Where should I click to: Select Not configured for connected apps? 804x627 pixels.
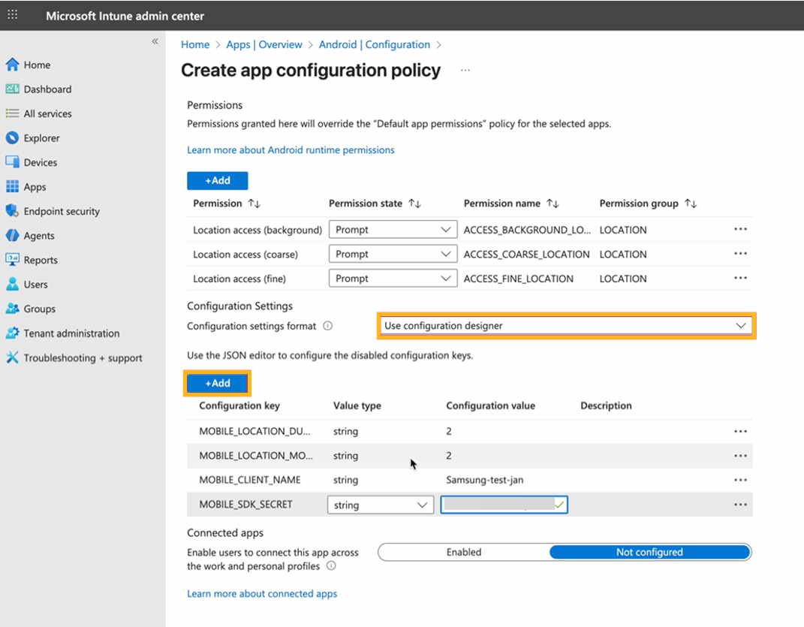pos(649,552)
